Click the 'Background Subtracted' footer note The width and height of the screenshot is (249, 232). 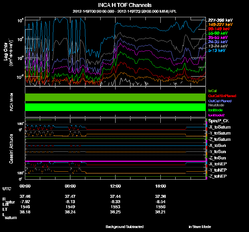click(124, 227)
